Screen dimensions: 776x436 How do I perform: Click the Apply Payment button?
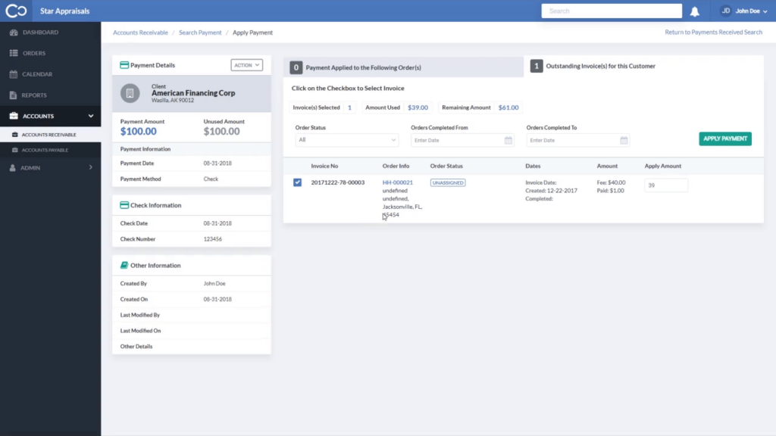(725, 139)
